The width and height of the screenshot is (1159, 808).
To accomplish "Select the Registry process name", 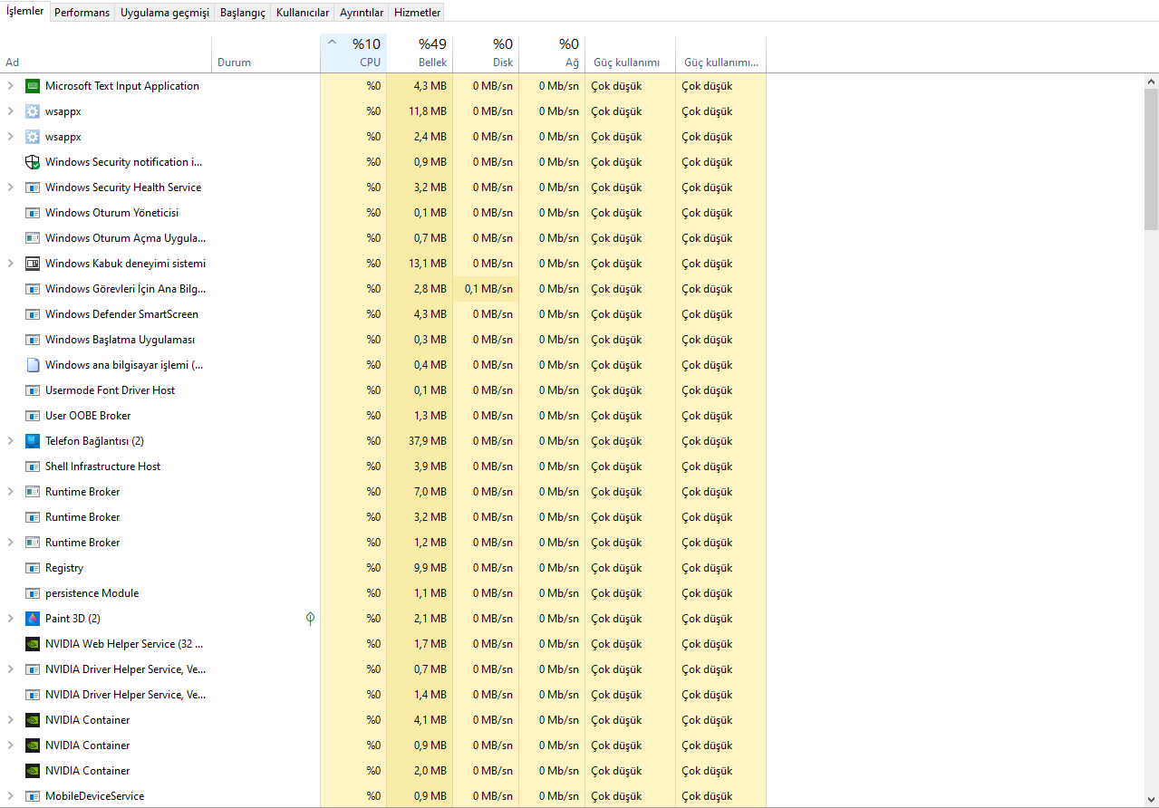I will pos(64,568).
